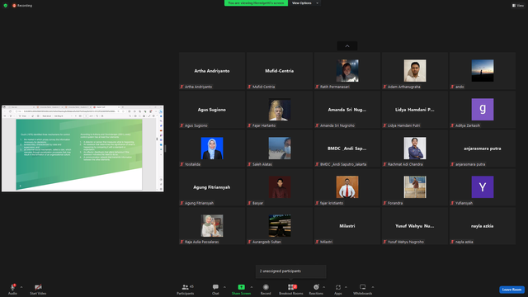
Task: Click the red badge on Breakout Rooms
Action: (x=295, y=286)
